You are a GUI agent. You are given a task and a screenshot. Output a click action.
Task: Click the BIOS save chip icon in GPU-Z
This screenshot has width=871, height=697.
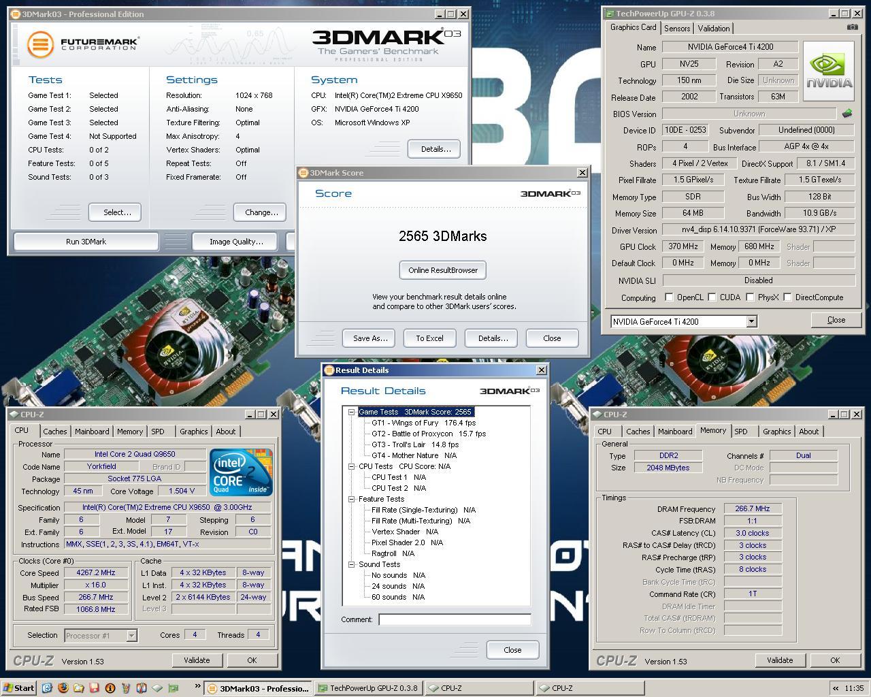point(847,113)
